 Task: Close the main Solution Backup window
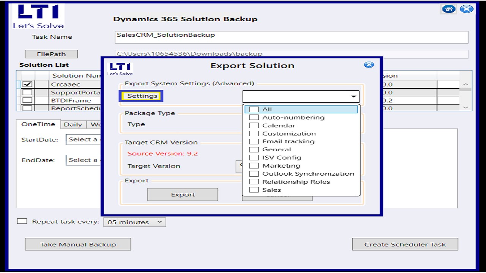(466, 9)
